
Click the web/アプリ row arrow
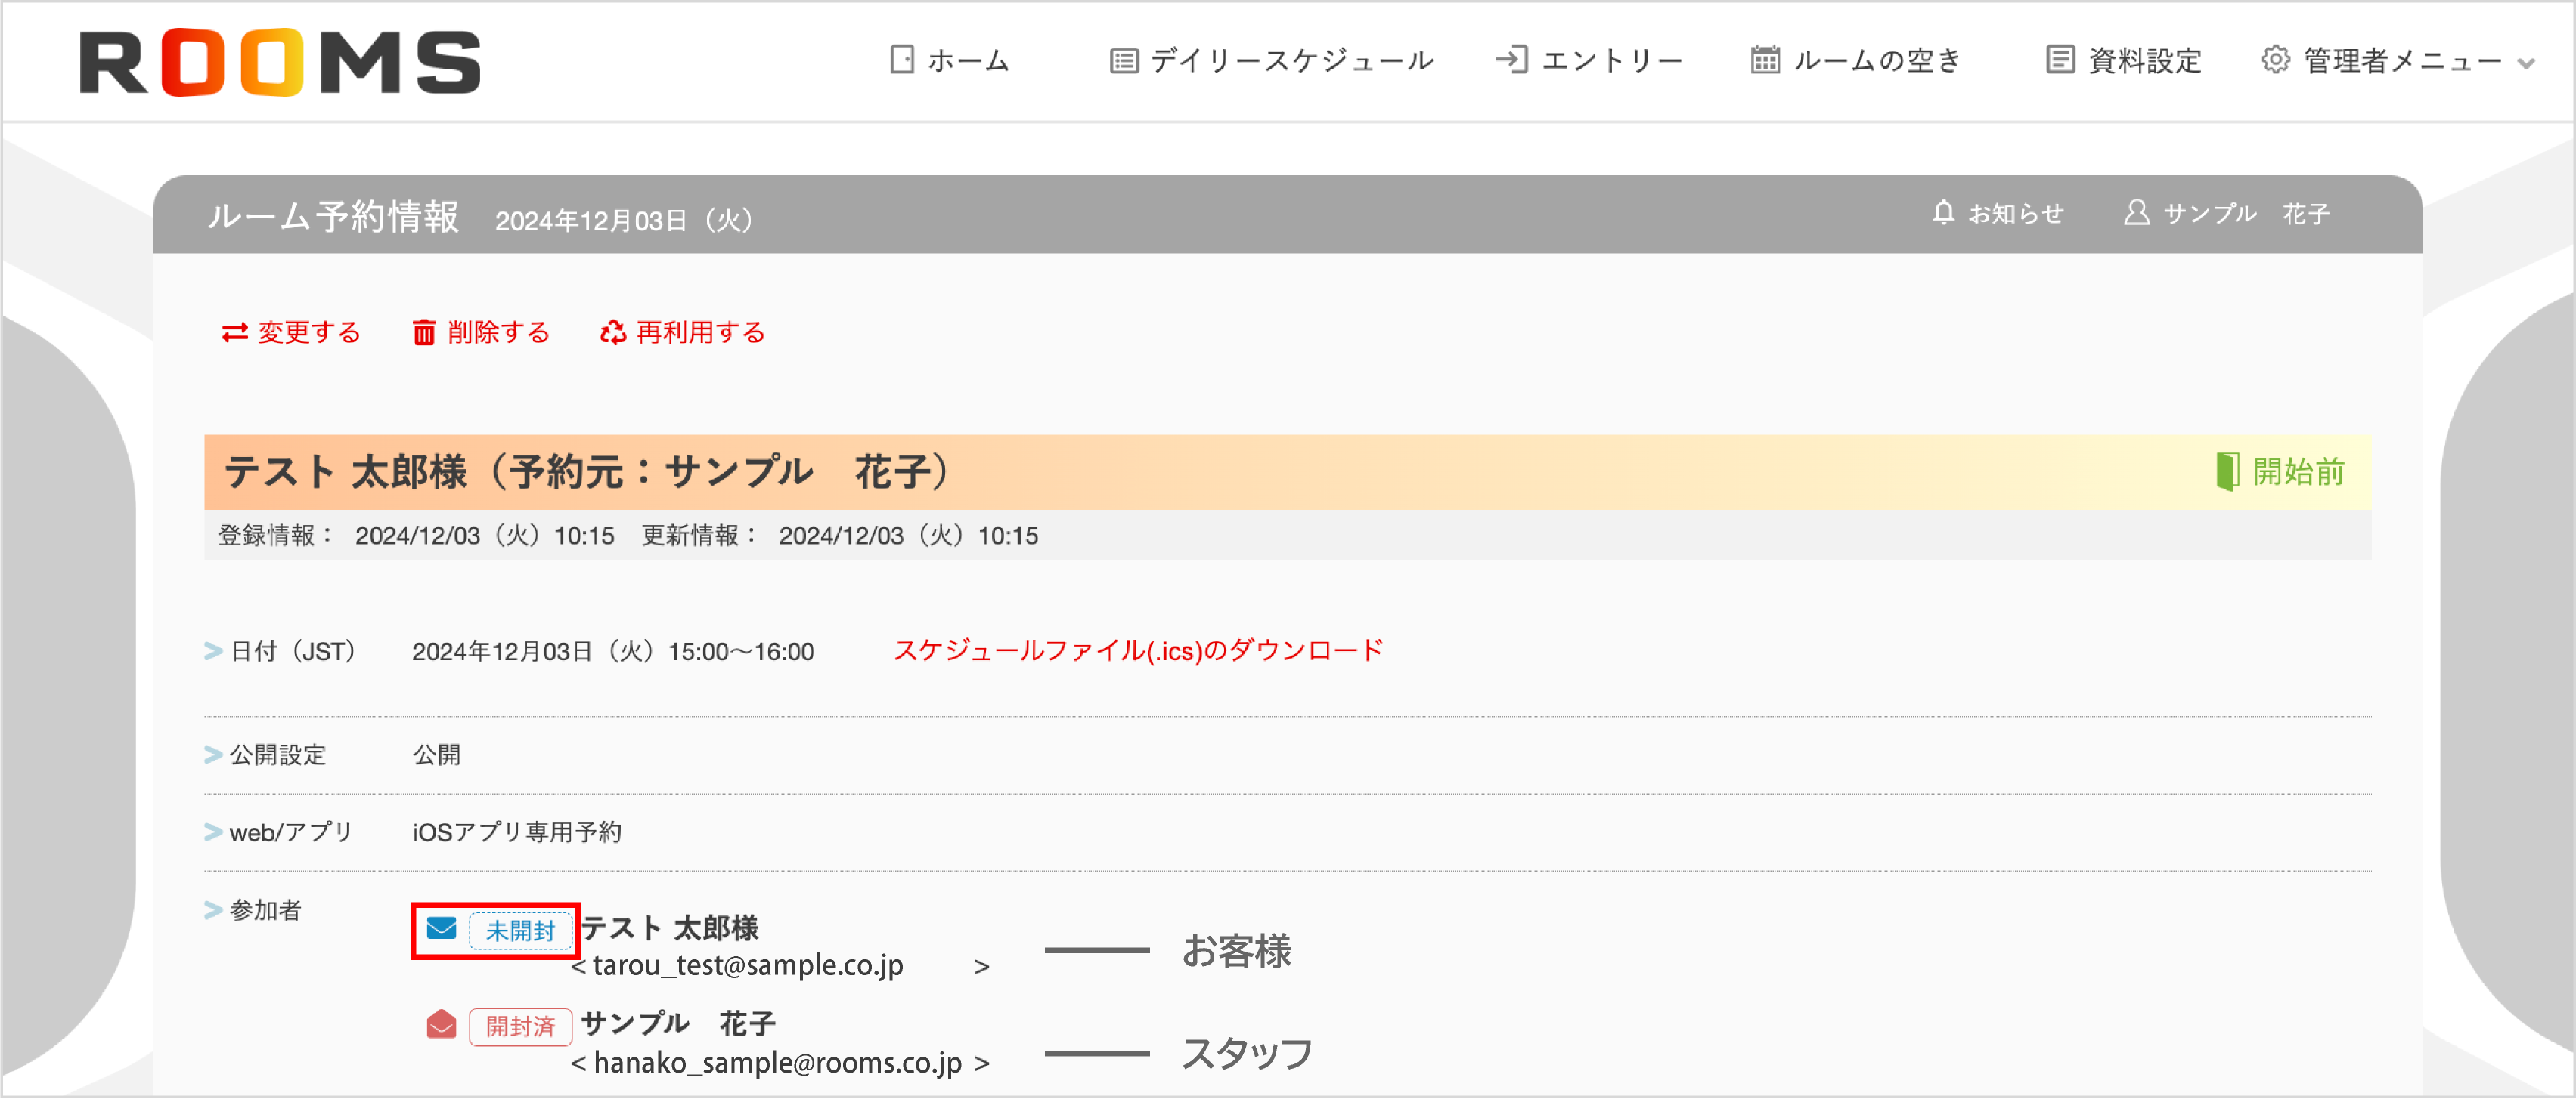pyautogui.click(x=213, y=832)
